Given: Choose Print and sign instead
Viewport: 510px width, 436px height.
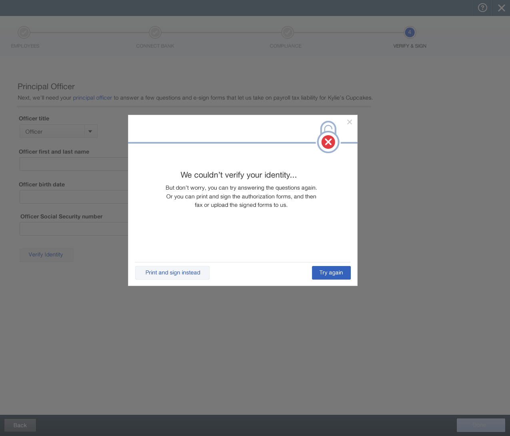Looking at the screenshot, I should pyautogui.click(x=172, y=273).
